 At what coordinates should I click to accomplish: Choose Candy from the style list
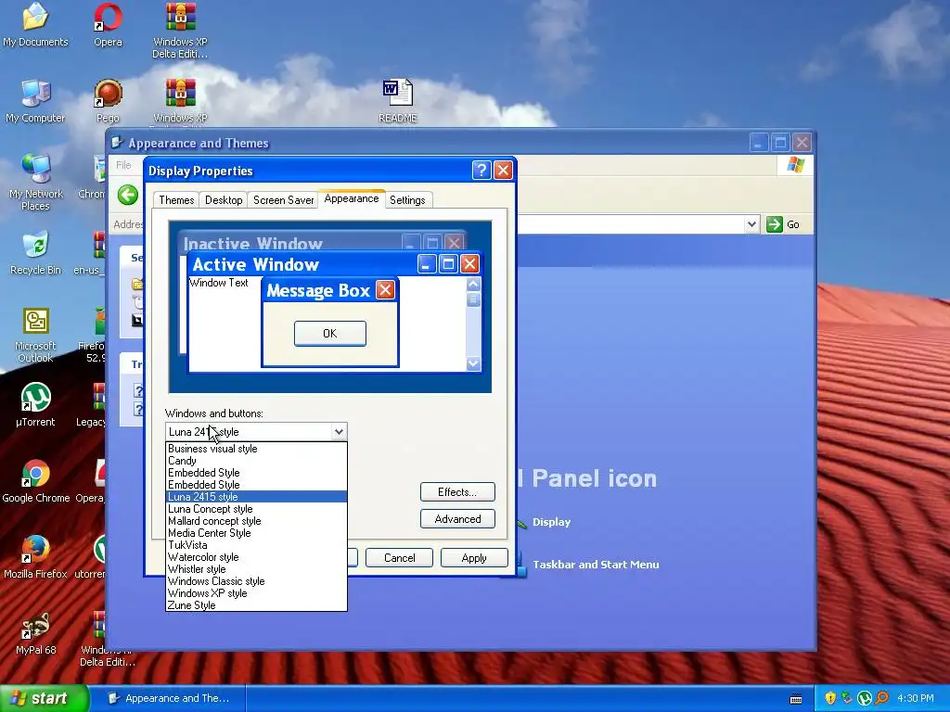(x=256, y=461)
